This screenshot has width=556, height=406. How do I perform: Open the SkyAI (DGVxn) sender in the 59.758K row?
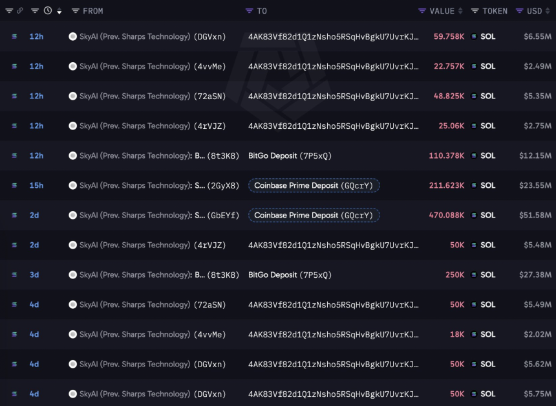tap(153, 37)
